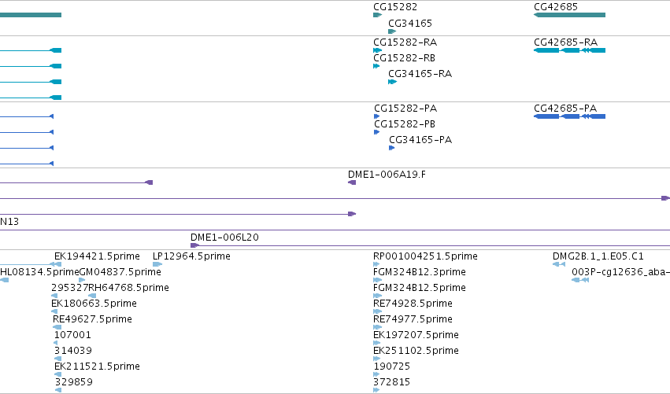670x394 pixels.
Task: Select the EK197207.5prime EST label
Action: click(416, 335)
